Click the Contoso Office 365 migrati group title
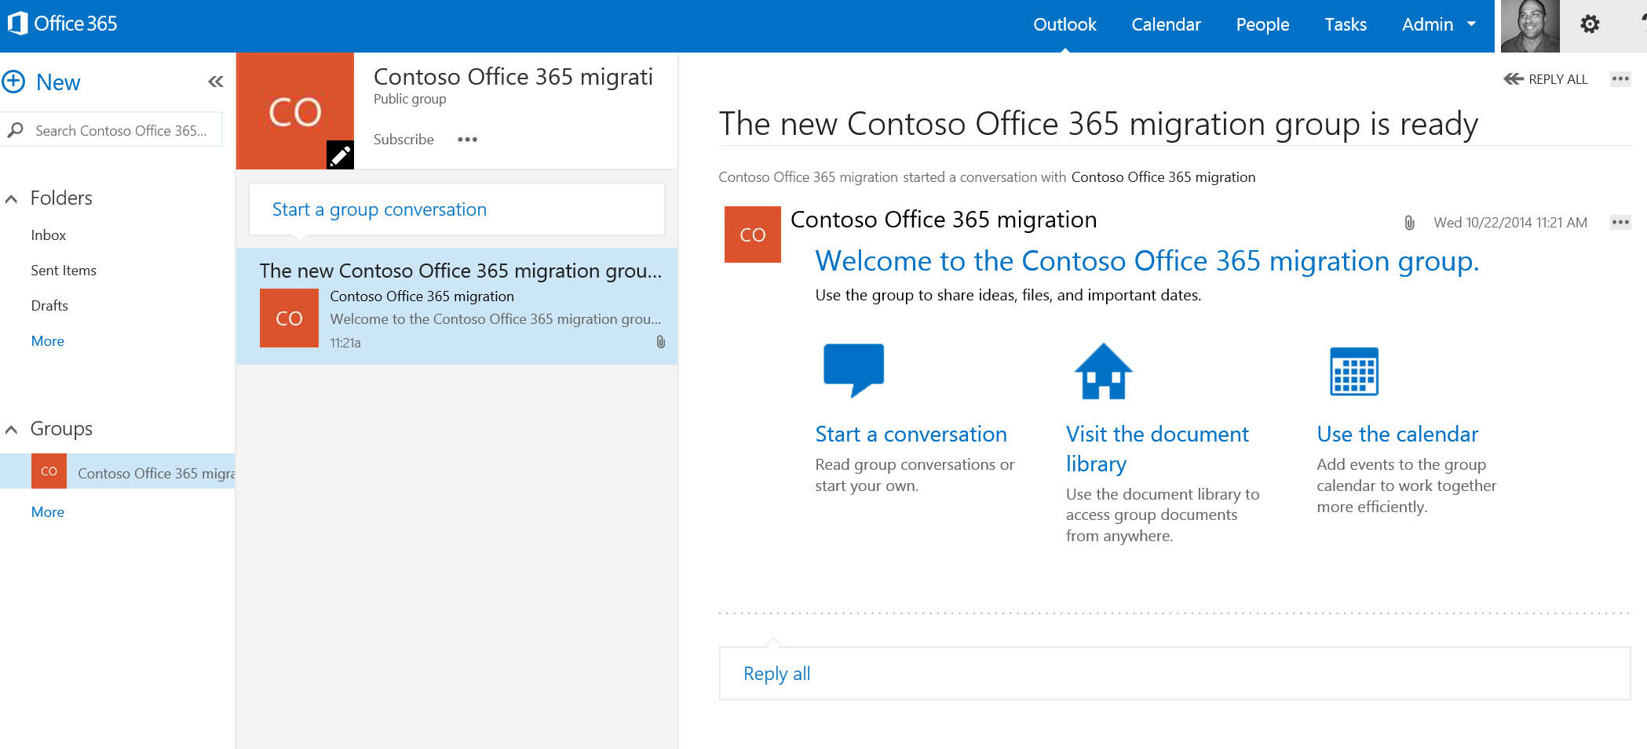 pyautogui.click(x=513, y=76)
